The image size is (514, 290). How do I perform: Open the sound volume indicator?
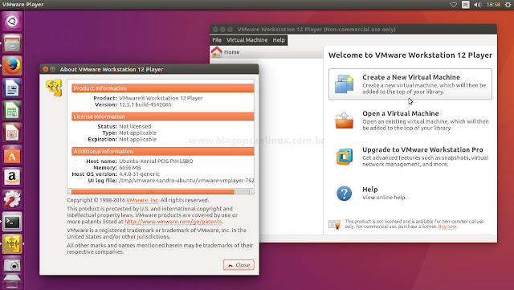[478, 5]
